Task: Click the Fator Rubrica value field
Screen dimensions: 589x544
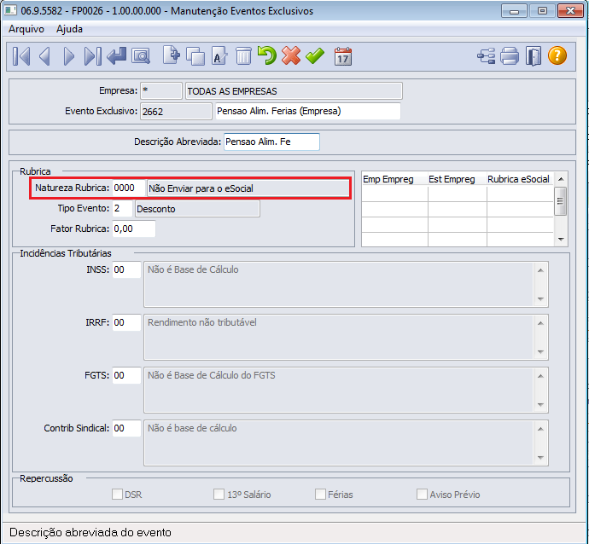Action: [x=134, y=229]
